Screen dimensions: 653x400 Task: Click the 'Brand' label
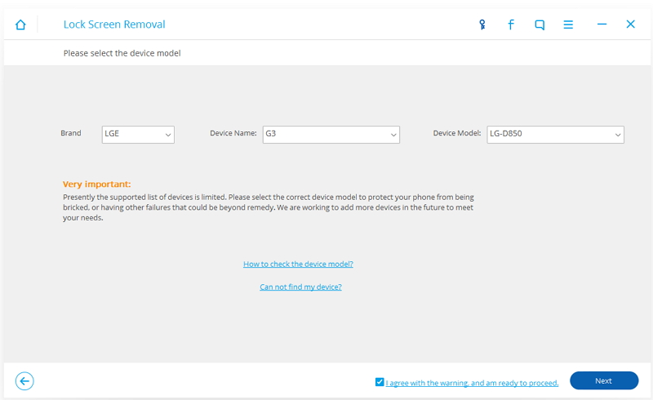point(71,133)
